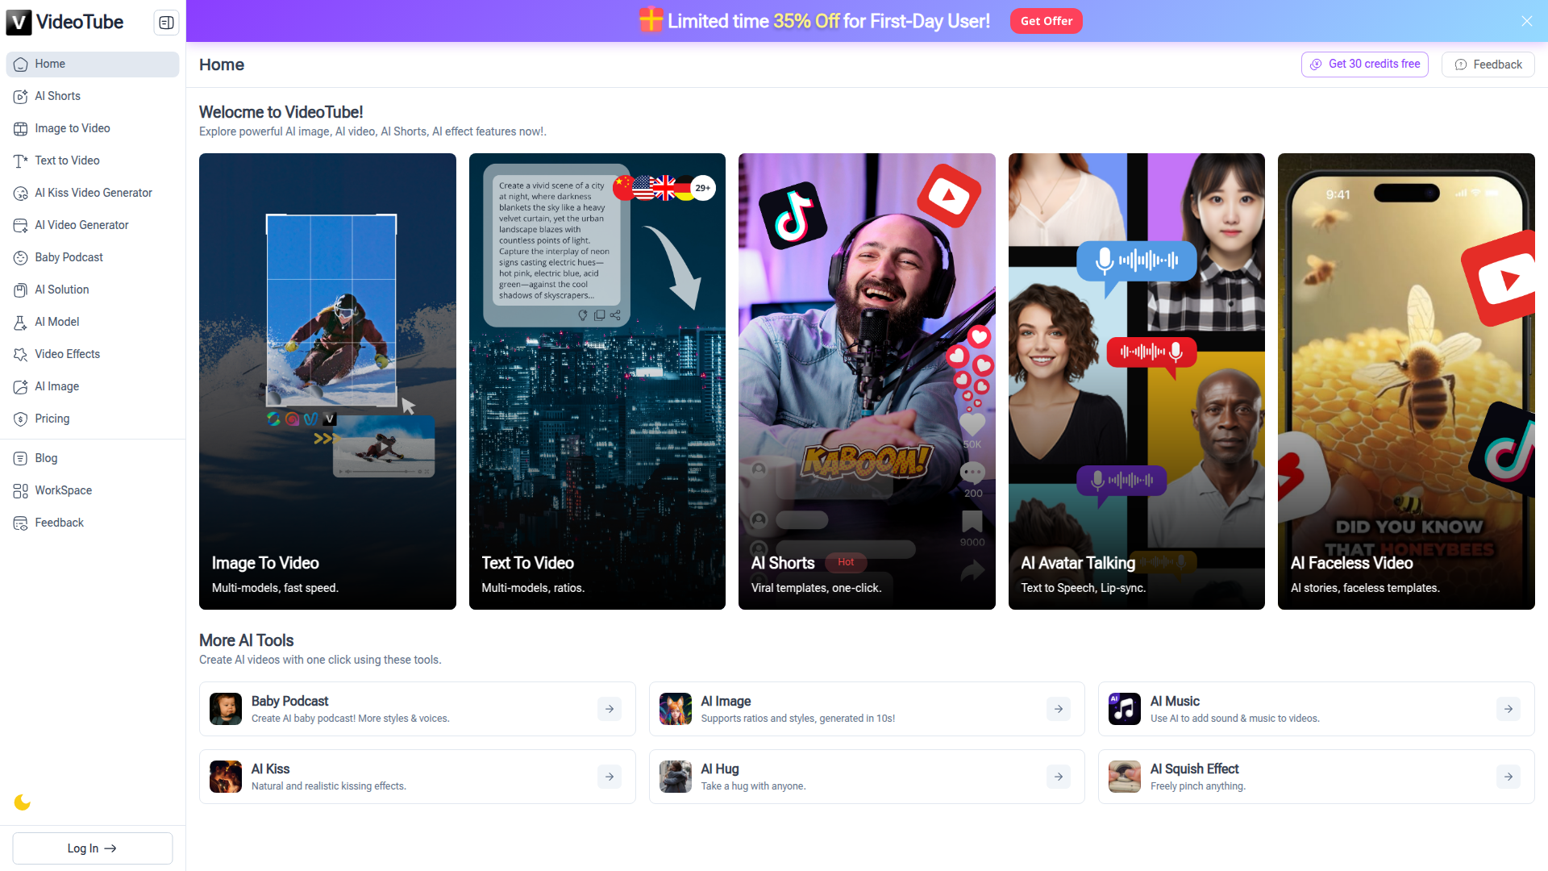Open AI Shorts sidebar item

point(93,96)
